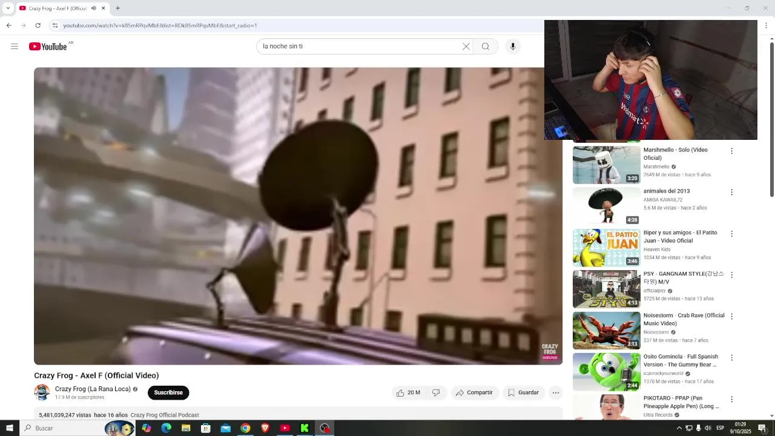This screenshot has height=436, width=775.
Task: Open the Mail app on the taskbar
Action: coord(225,428)
